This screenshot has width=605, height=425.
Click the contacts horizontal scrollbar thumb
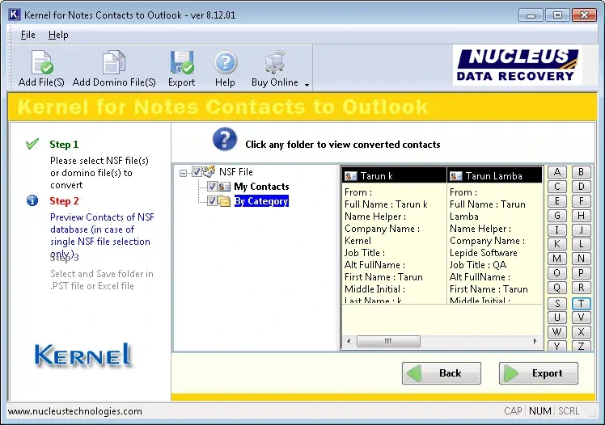pos(388,341)
